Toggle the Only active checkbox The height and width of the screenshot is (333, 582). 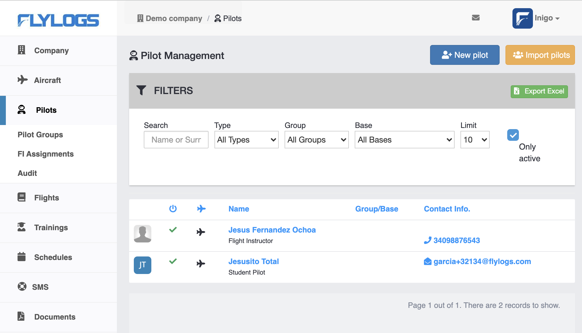point(513,135)
